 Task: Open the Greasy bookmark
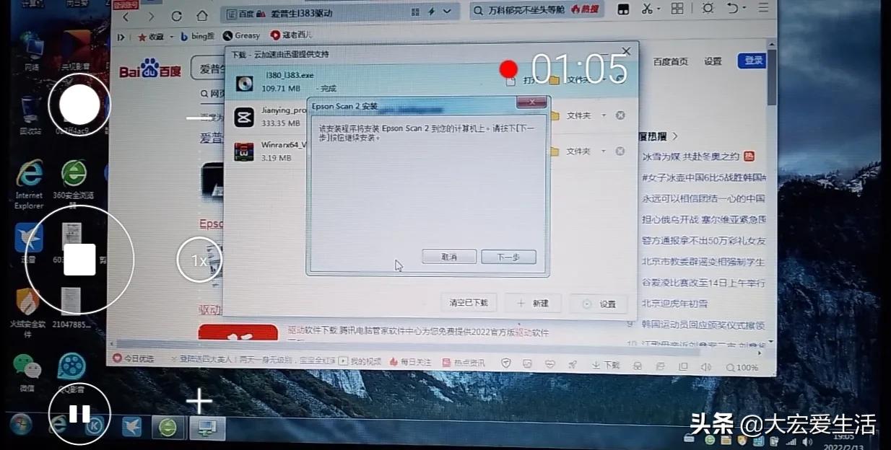click(x=241, y=35)
